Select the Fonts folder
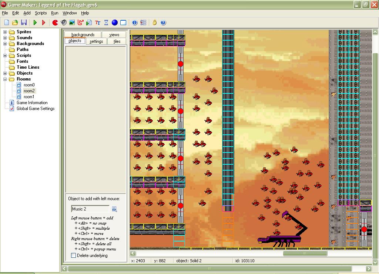This screenshot has height=274, width=379. 22,62
